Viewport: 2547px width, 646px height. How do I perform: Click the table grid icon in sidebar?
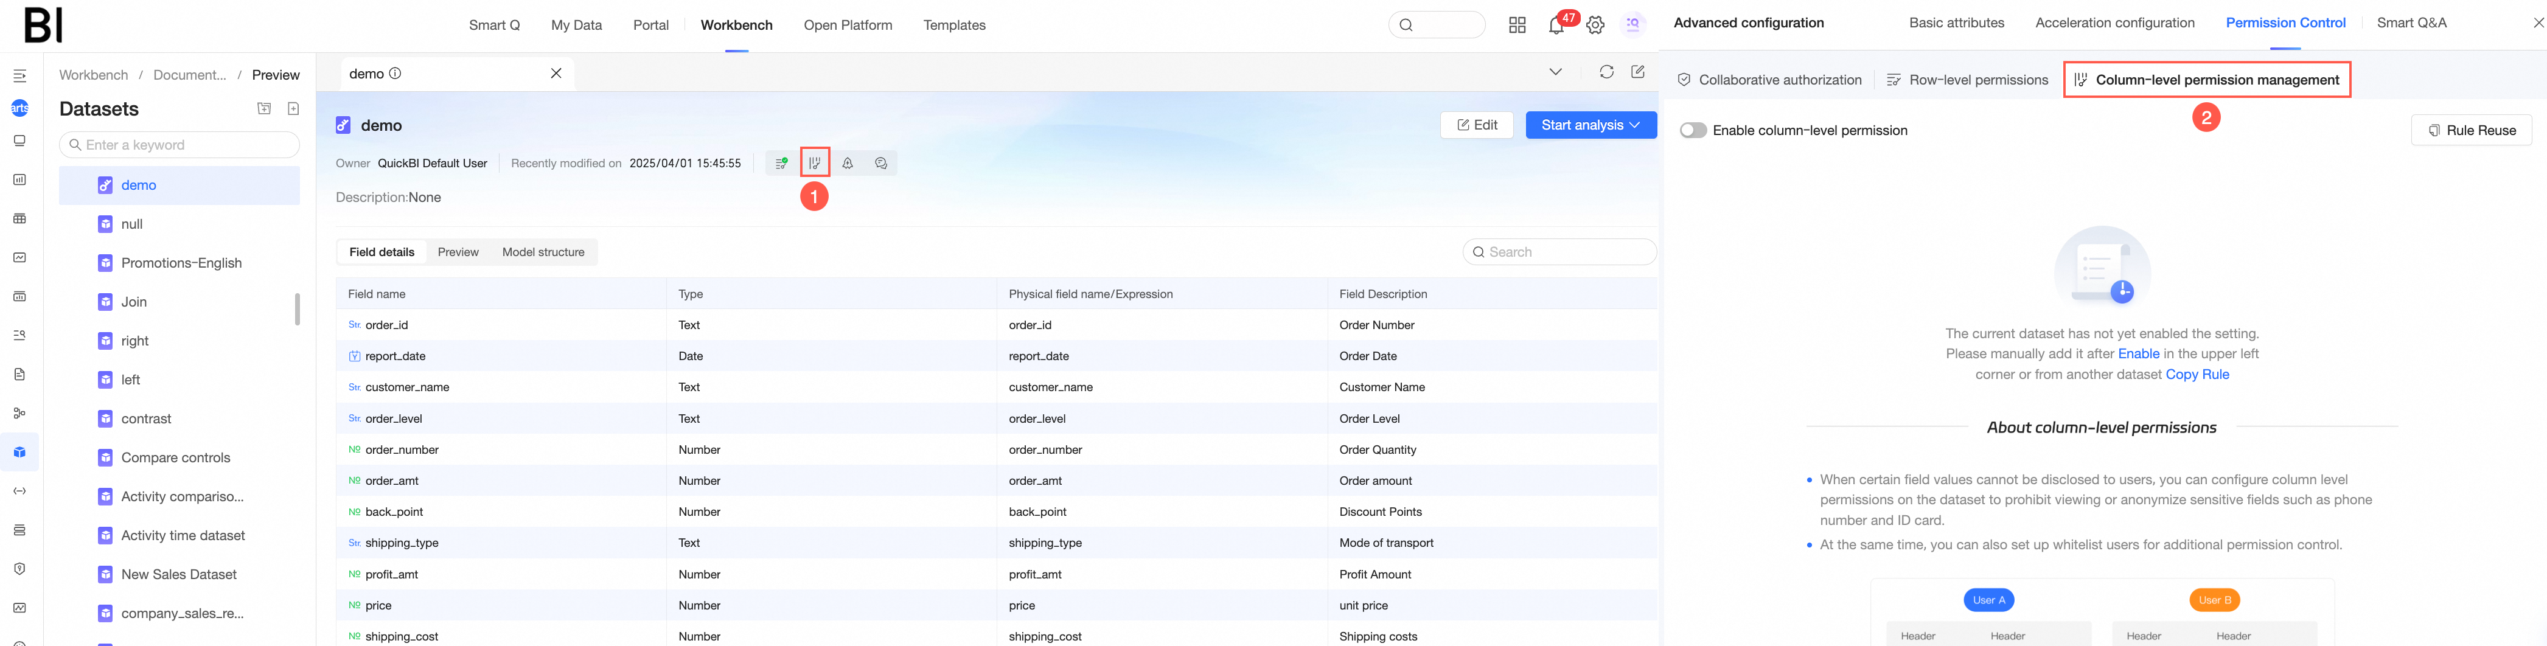[19, 219]
